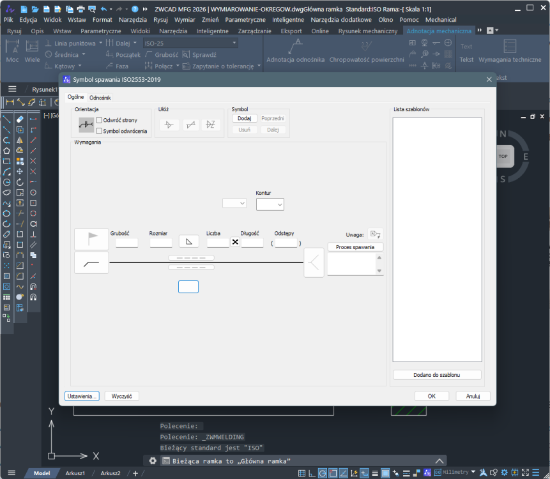Expand the Dalej dropdown arrow in ribbon
This screenshot has height=479, width=550.
coord(135,43)
